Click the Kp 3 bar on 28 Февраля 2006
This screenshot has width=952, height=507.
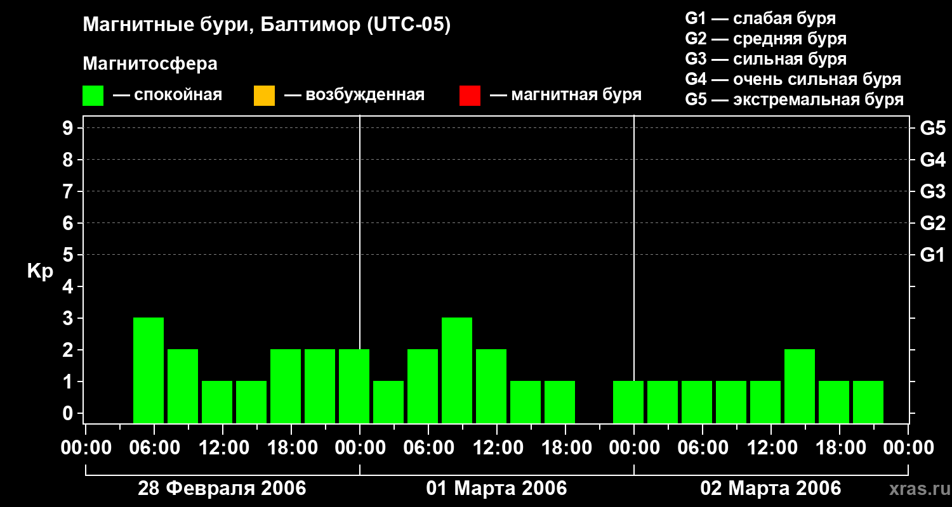coord(149,370)
